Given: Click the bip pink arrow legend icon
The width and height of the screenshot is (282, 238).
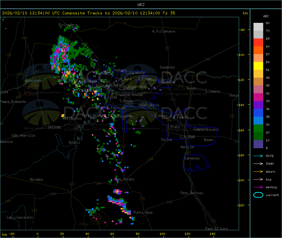Looking at the screenshot, I should (258, 179).
